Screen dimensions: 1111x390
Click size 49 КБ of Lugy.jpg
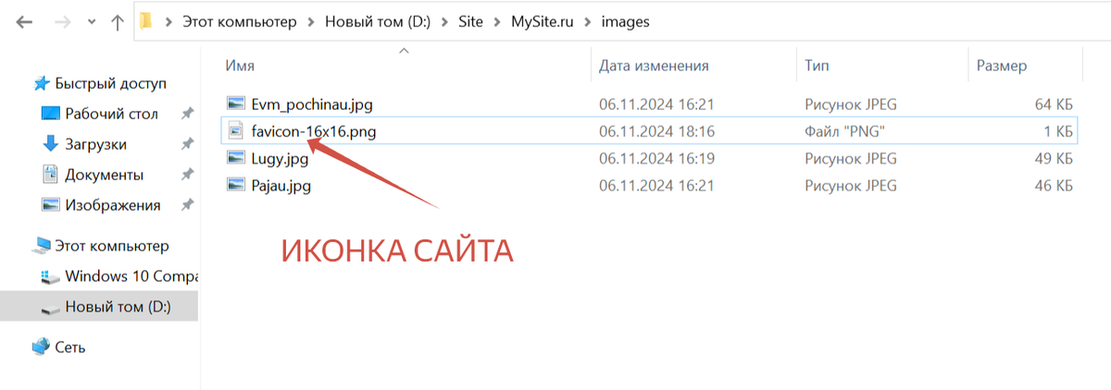1054,159
